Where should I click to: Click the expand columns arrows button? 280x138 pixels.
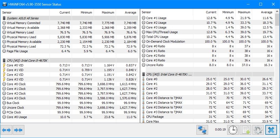click(x=6, y=130)
